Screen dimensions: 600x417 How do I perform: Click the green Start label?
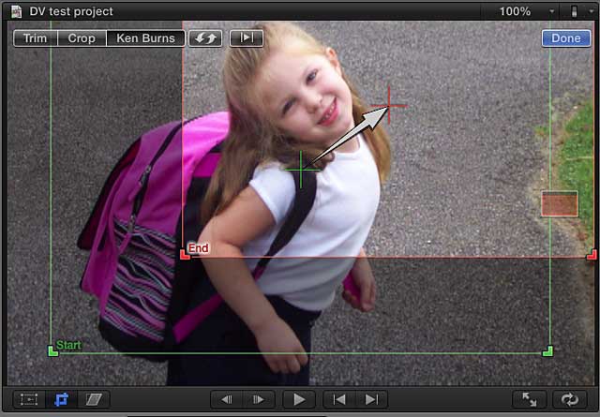tap(68, 345)
